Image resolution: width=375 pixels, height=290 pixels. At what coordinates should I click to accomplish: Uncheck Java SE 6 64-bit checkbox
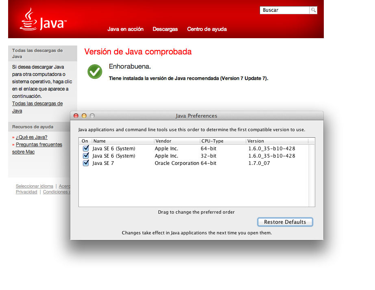[86, 148]
